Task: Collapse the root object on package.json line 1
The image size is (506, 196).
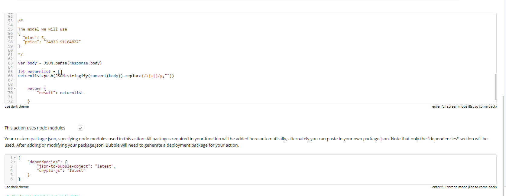Action: pos(15,158)
